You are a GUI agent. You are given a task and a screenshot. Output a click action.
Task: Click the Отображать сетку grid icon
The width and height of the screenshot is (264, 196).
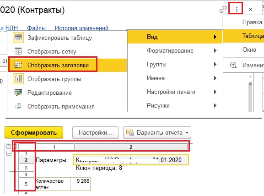(x=18, y=51)
